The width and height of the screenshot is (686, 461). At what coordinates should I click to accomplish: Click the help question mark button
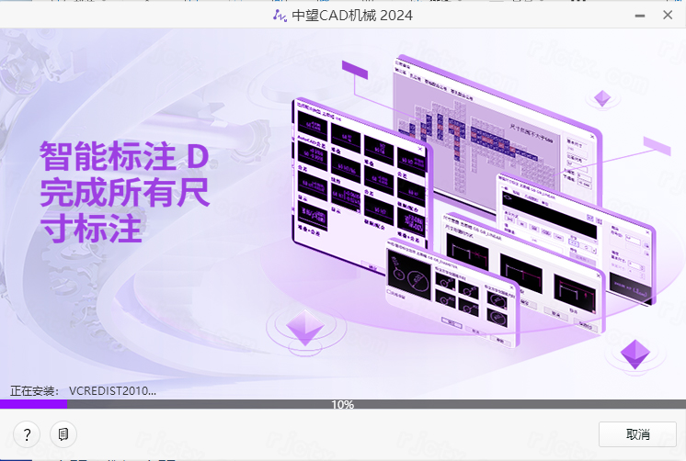tap(27, 434)
